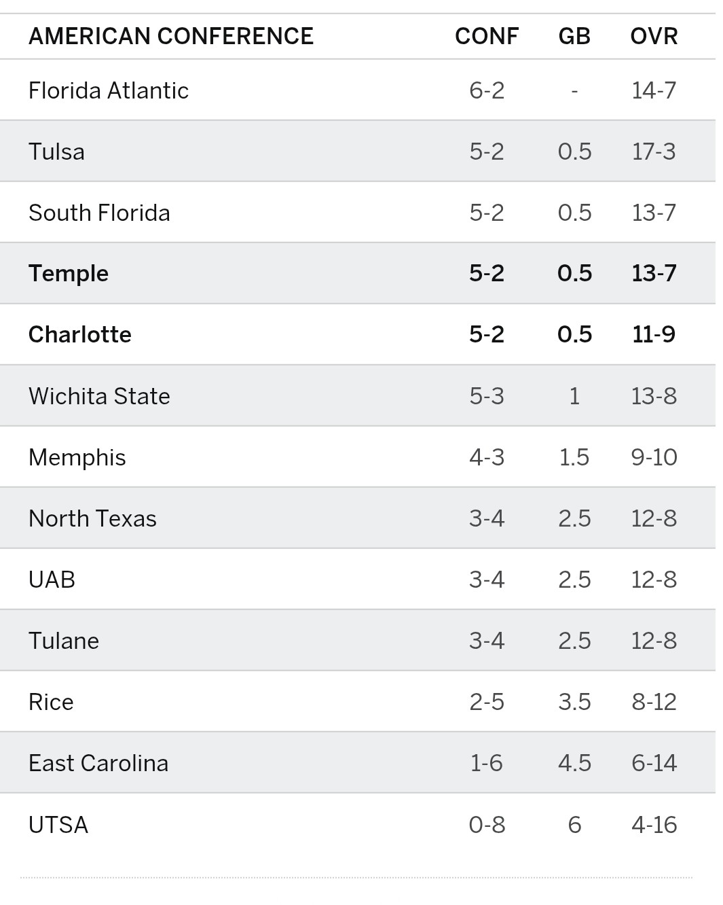Select Tulsa in the standings
This screenshot has height=905, width=723.
click(x=56, y=152)
